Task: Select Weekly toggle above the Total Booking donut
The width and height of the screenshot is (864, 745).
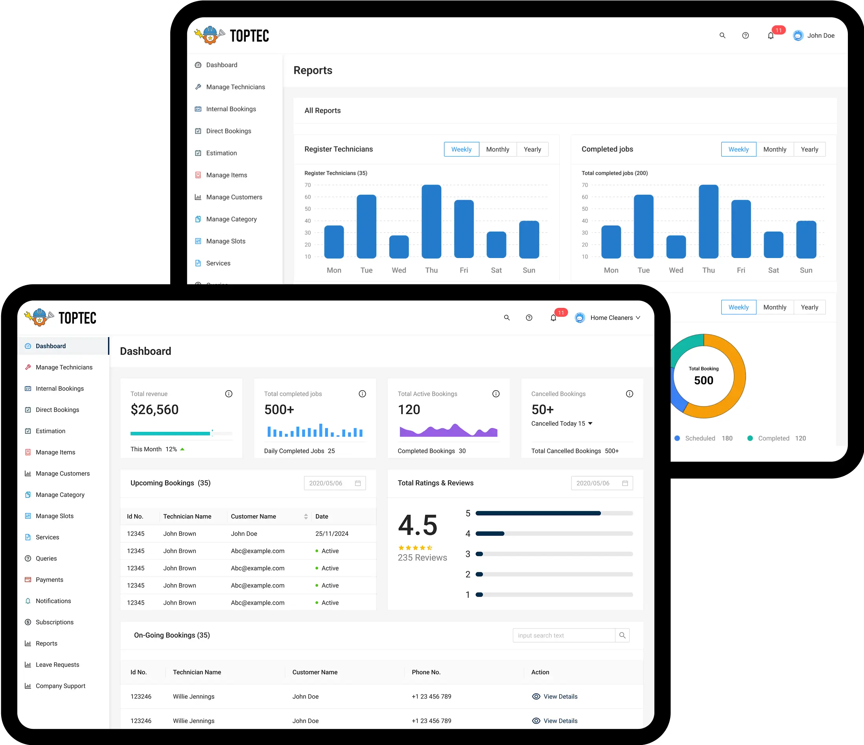Action: (738, 308)
